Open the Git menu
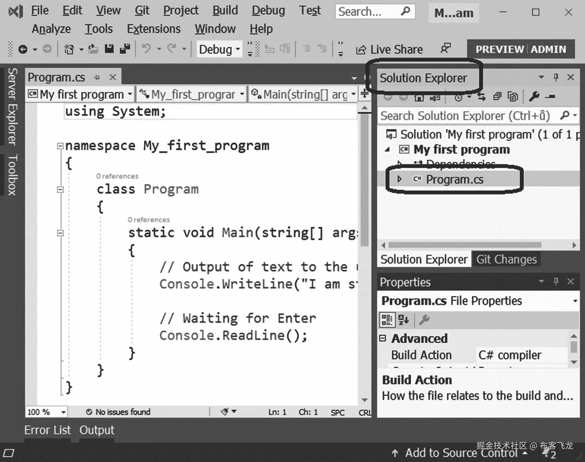585x462 pixels. (x=141, y=10)
